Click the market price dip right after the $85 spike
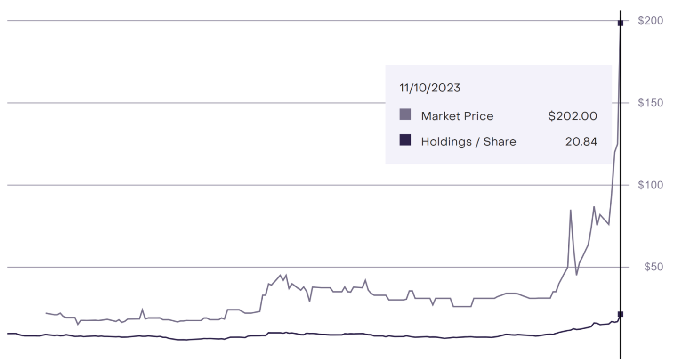The height and width of the screenshot is (359, 678). click(x=576, y=275)
